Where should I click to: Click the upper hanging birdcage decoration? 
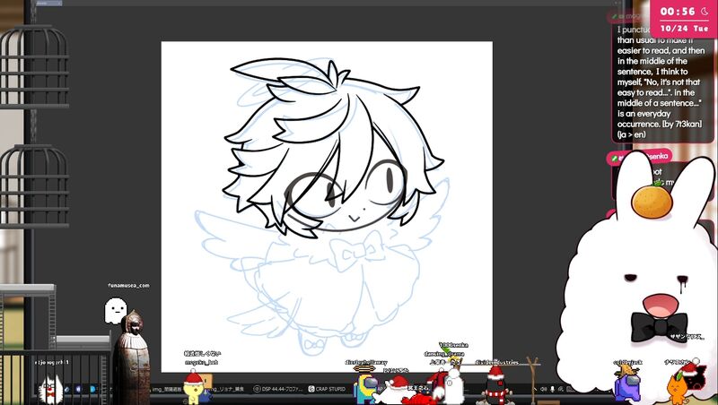pos(34,67)
